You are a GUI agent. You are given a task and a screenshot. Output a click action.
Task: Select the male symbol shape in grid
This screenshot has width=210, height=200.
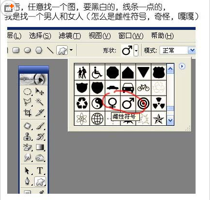128,103
